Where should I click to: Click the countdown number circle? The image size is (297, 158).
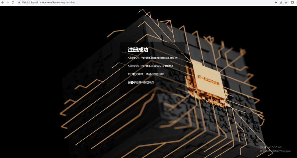(x=132, y=82)
